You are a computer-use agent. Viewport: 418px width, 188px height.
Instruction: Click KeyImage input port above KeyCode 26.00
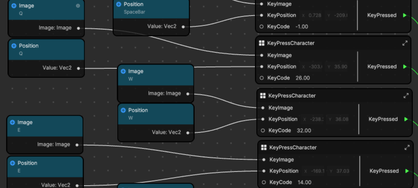coord(262,55)
